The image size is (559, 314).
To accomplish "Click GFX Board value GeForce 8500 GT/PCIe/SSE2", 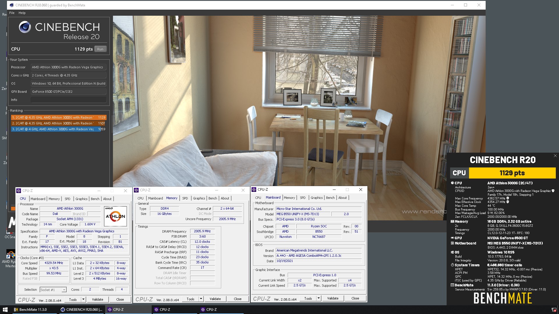I will (x=68, y=92).
